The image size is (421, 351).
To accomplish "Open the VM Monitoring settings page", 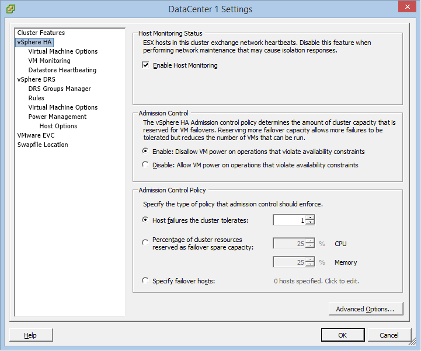I will [x=50, y=61].
